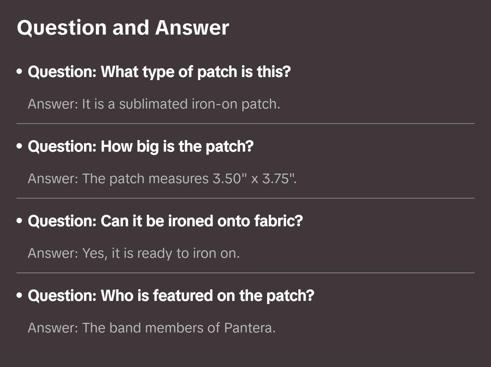491x367 pixels.
Task: Click the bullet beside "Who is featured" question
Action: tap(20, 296)
